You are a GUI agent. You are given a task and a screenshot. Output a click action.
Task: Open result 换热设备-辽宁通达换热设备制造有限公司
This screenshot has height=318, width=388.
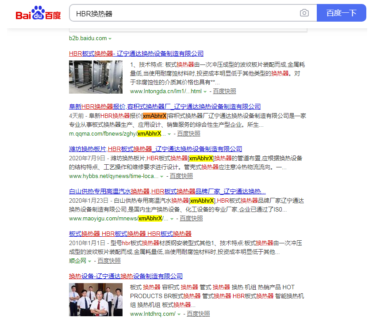tap(126, 276)
